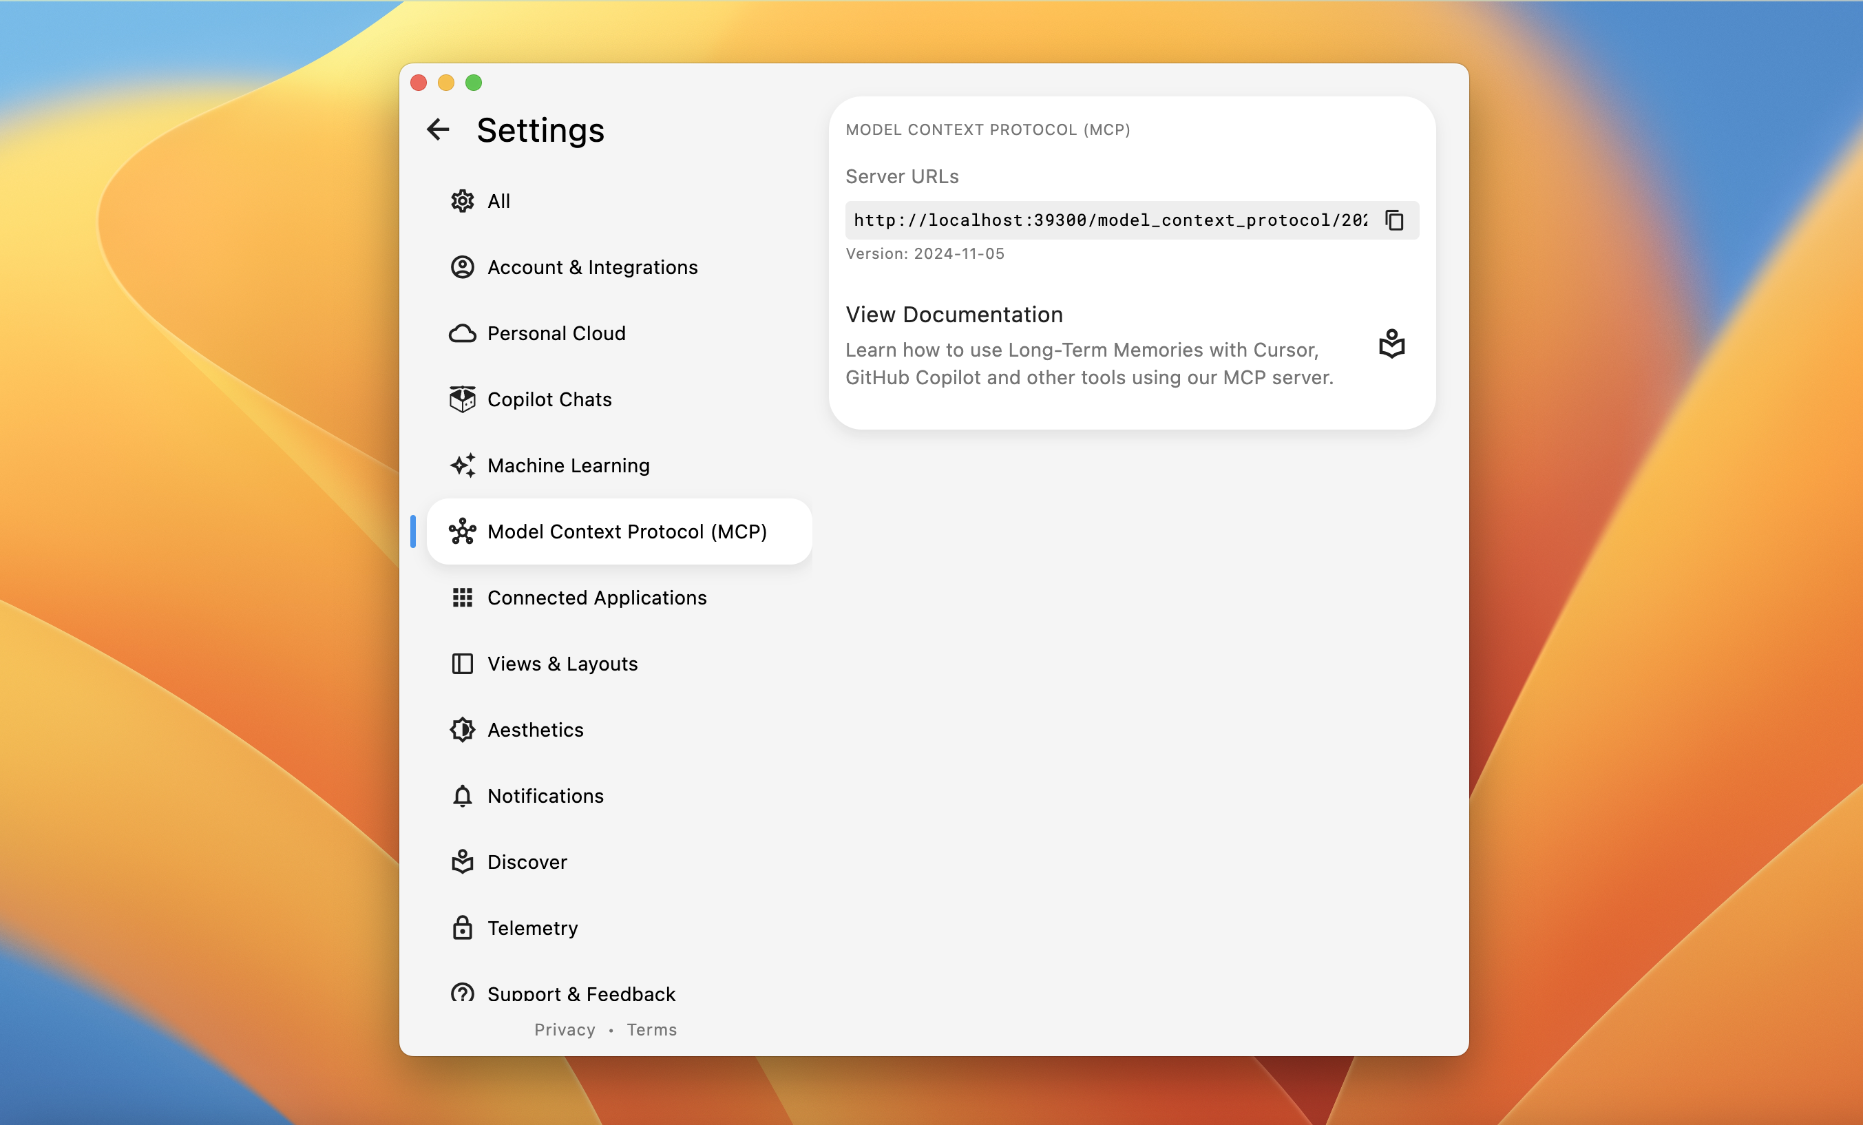Open Account & Integrations settings
The image size is (1863, 1125).
[619, 267]
